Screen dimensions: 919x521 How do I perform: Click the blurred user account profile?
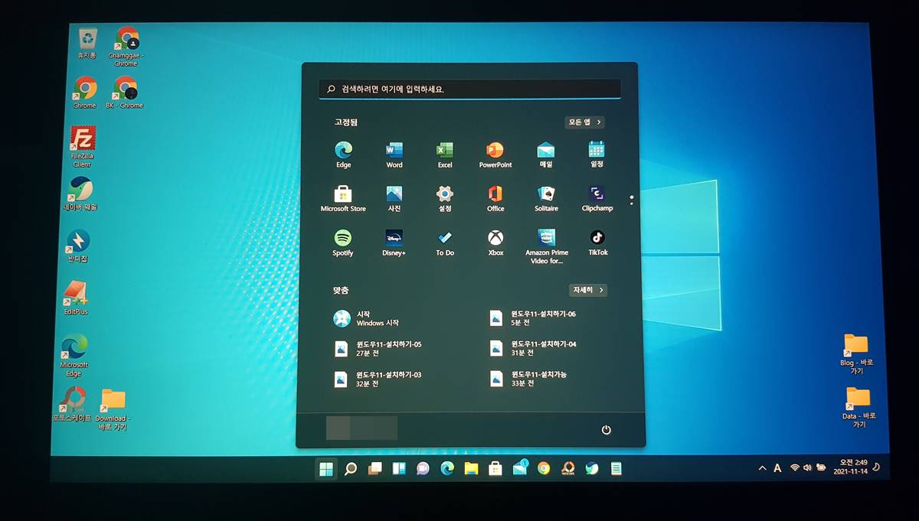click(361, 428)
